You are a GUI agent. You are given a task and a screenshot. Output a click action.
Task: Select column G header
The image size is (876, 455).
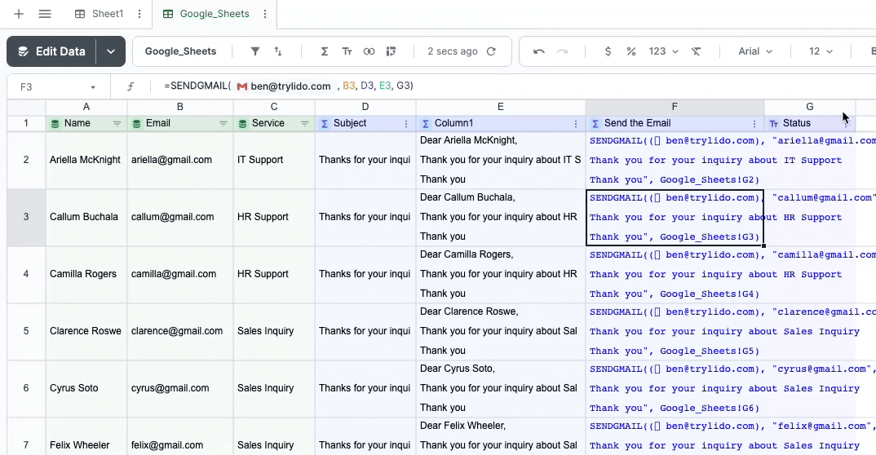pos(809,107)
